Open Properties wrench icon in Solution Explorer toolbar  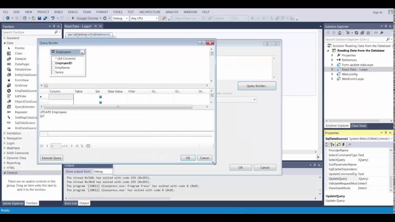pos(382,33)
